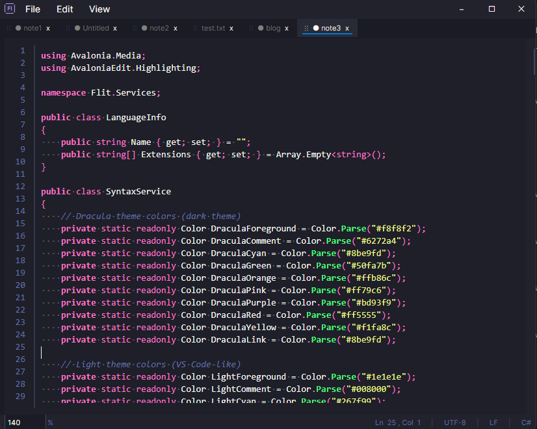Screen dimensions: 537x429
Task: Click the C# language indicator
Action: [x=526, y=423]
